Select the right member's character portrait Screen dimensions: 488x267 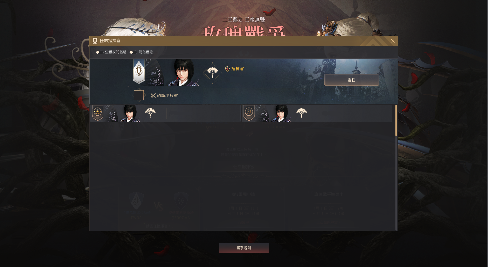(x=281, y=113)
